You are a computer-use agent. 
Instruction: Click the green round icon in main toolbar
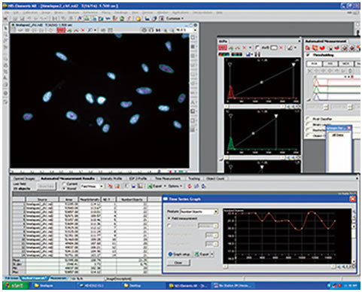122,18
